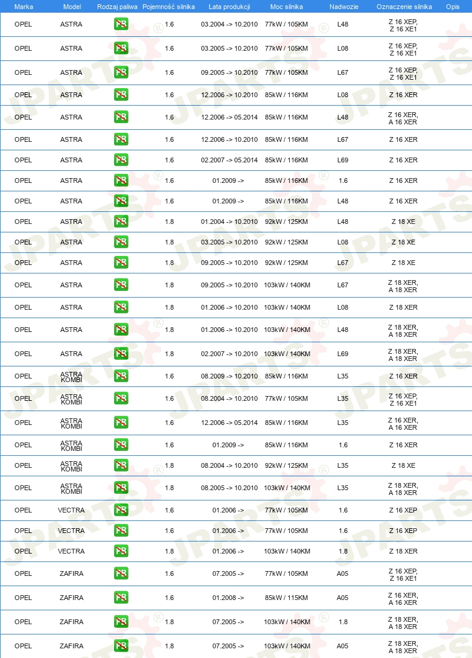
Task: Select body code L69 in Astra 1.6 row
Action: pyautogui.click(x=343, y=160)
